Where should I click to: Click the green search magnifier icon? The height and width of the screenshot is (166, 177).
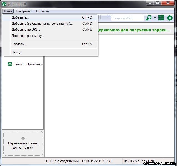(x=149, y=18)
